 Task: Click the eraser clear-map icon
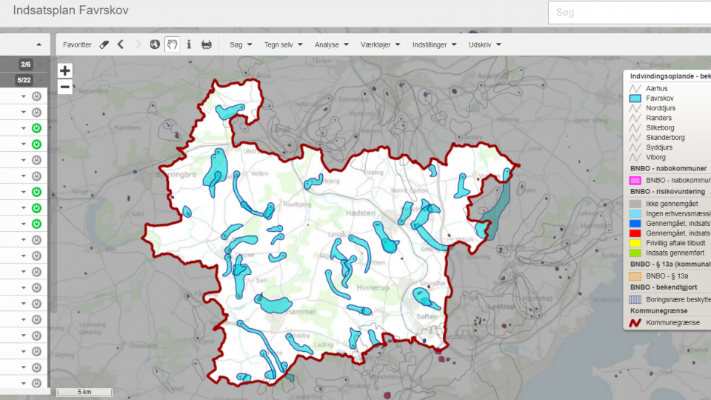click(104, 44)
